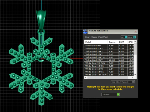Image resolution: width=150 pixels, height=112 pixels.
Task: Close the Metal Weights panel
Action: [x=136, y=31]
